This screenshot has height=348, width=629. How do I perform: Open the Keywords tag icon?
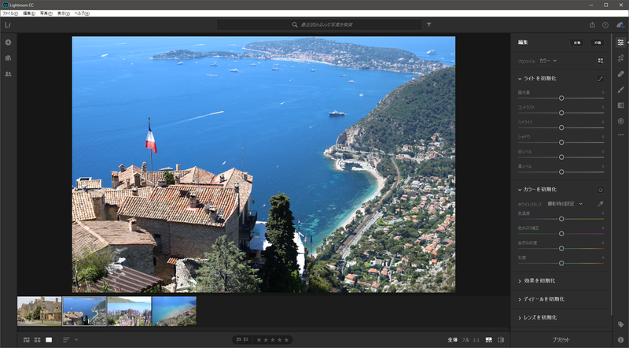(x=620, y=324)
